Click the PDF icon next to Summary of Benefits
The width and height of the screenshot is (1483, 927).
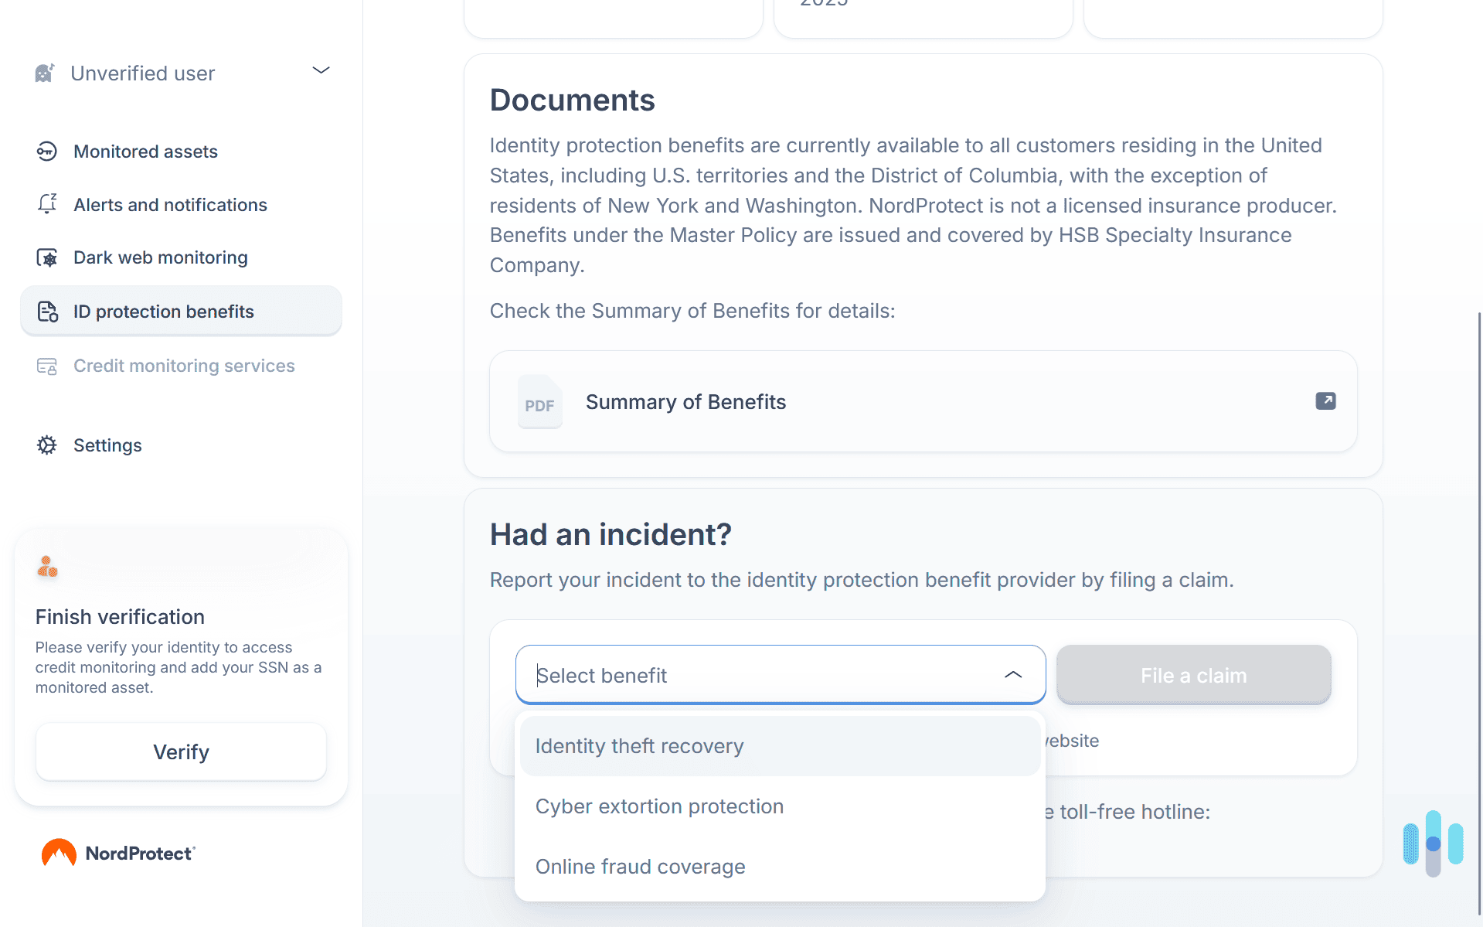[539, 401]
